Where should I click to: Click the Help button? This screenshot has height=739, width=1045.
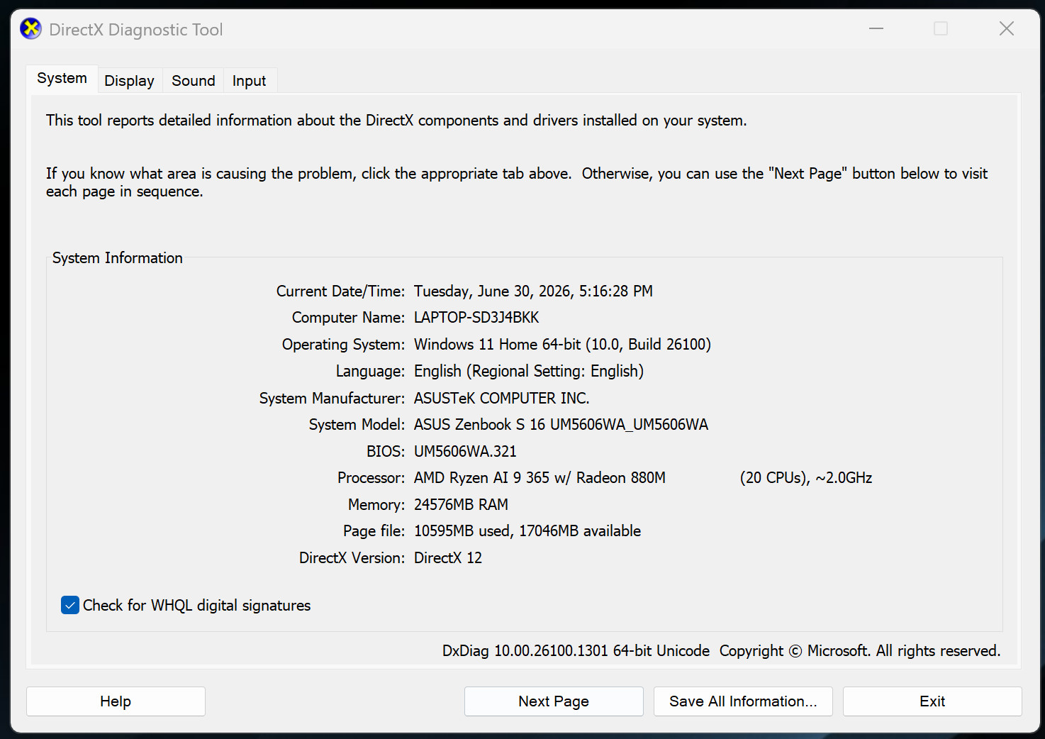[116, 701]
